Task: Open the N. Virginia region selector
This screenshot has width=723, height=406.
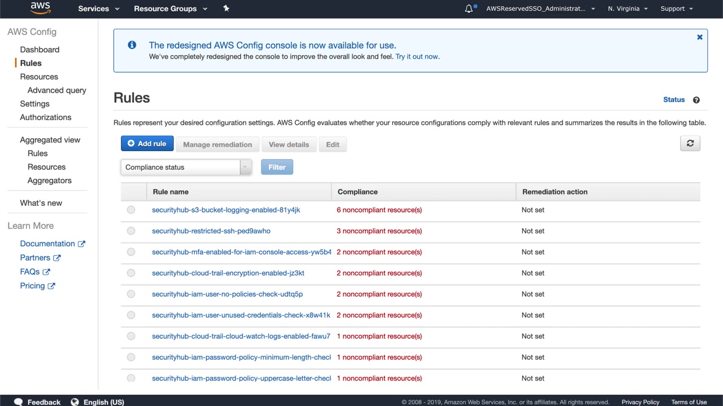Action: pyautogui.click(x=627, y=8)
